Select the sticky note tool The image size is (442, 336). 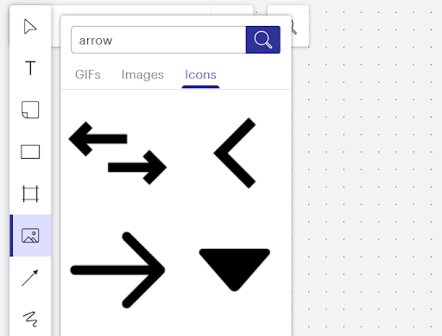(x=30, y=110)
